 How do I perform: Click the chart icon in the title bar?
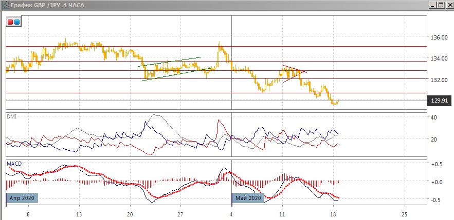tap(6, 5)
